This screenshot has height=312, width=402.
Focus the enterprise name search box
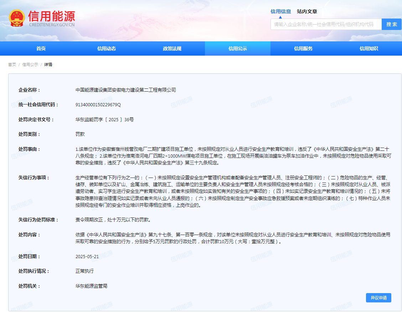[326, 24]
